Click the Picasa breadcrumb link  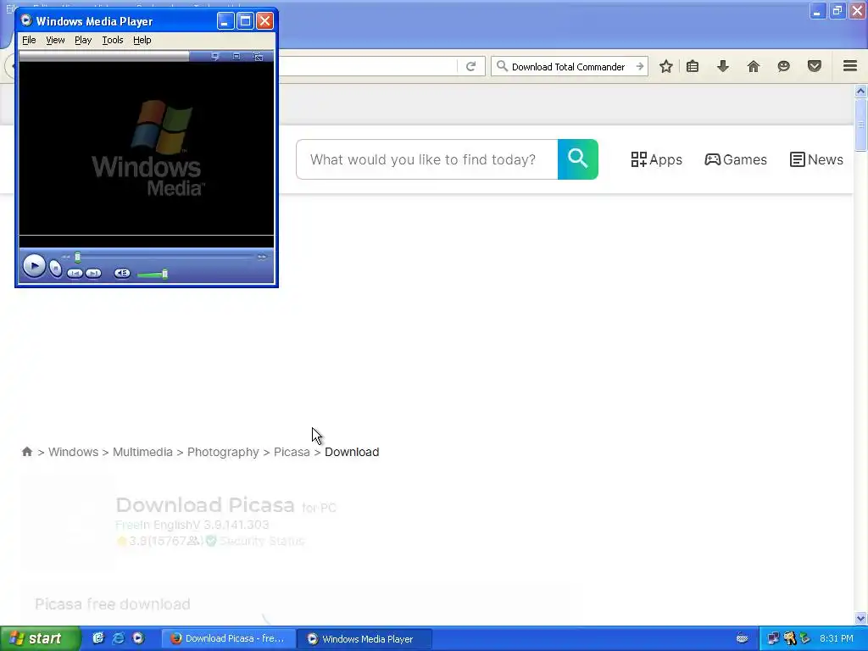click(292, 452)
